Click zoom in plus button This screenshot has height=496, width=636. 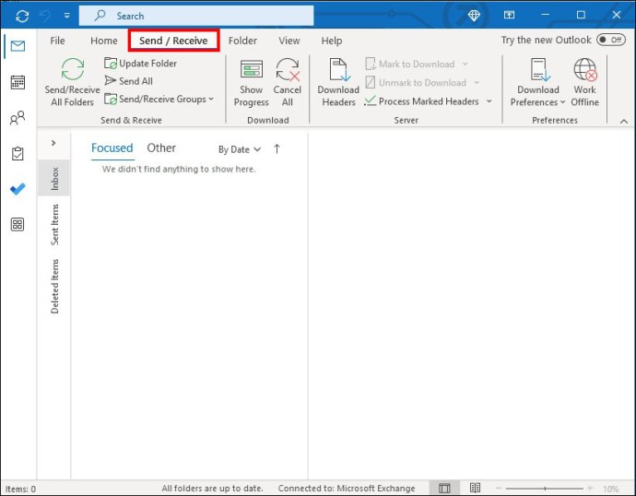(590, 489)
